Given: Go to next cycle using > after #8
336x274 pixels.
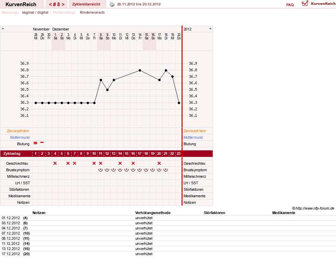Looking at the screenshot, I should (63, 4).
